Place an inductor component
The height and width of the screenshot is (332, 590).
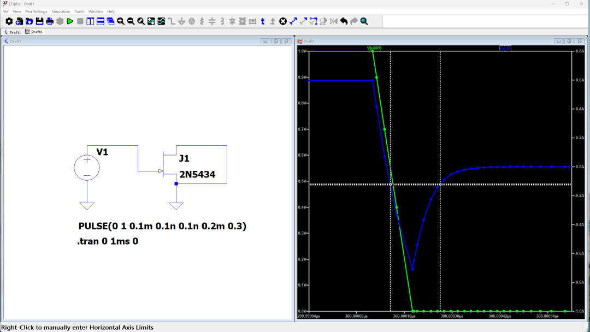pos(222,21)
